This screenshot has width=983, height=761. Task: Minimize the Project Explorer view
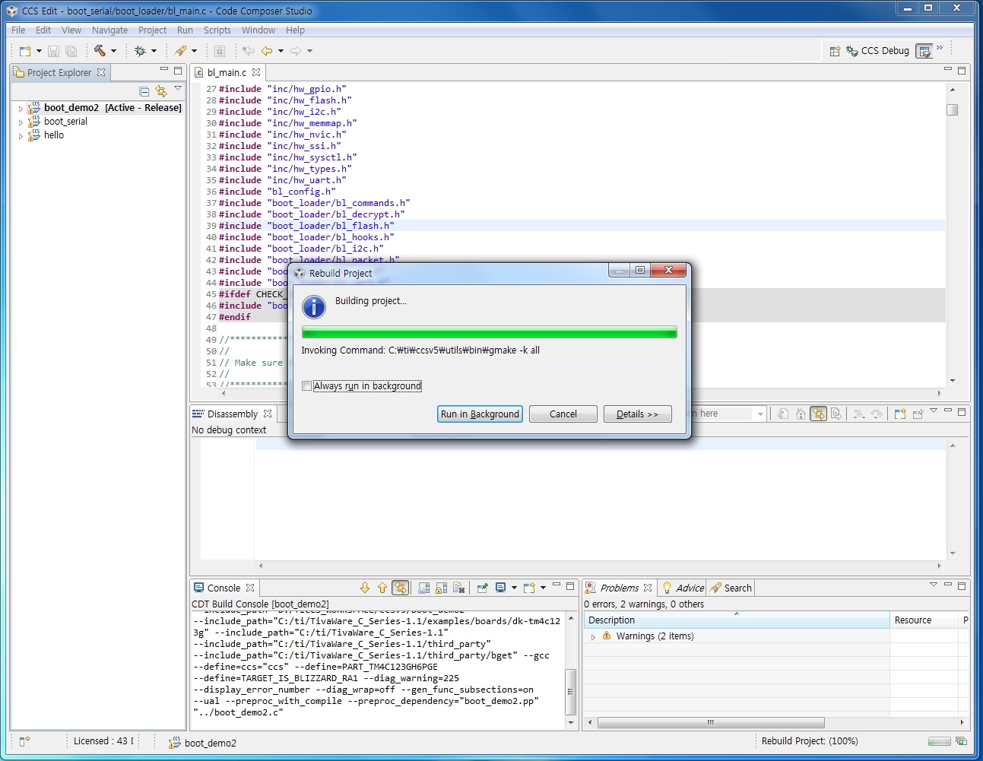pyautogui.click(x=163, y=71)
